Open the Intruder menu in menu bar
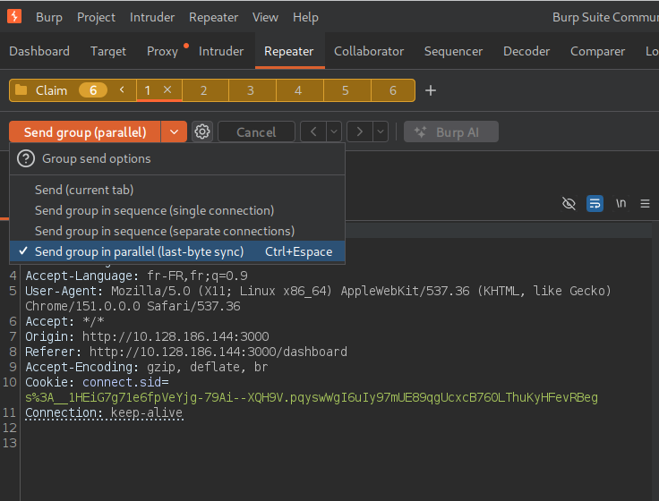659x501 pixels. pos(152,17)
